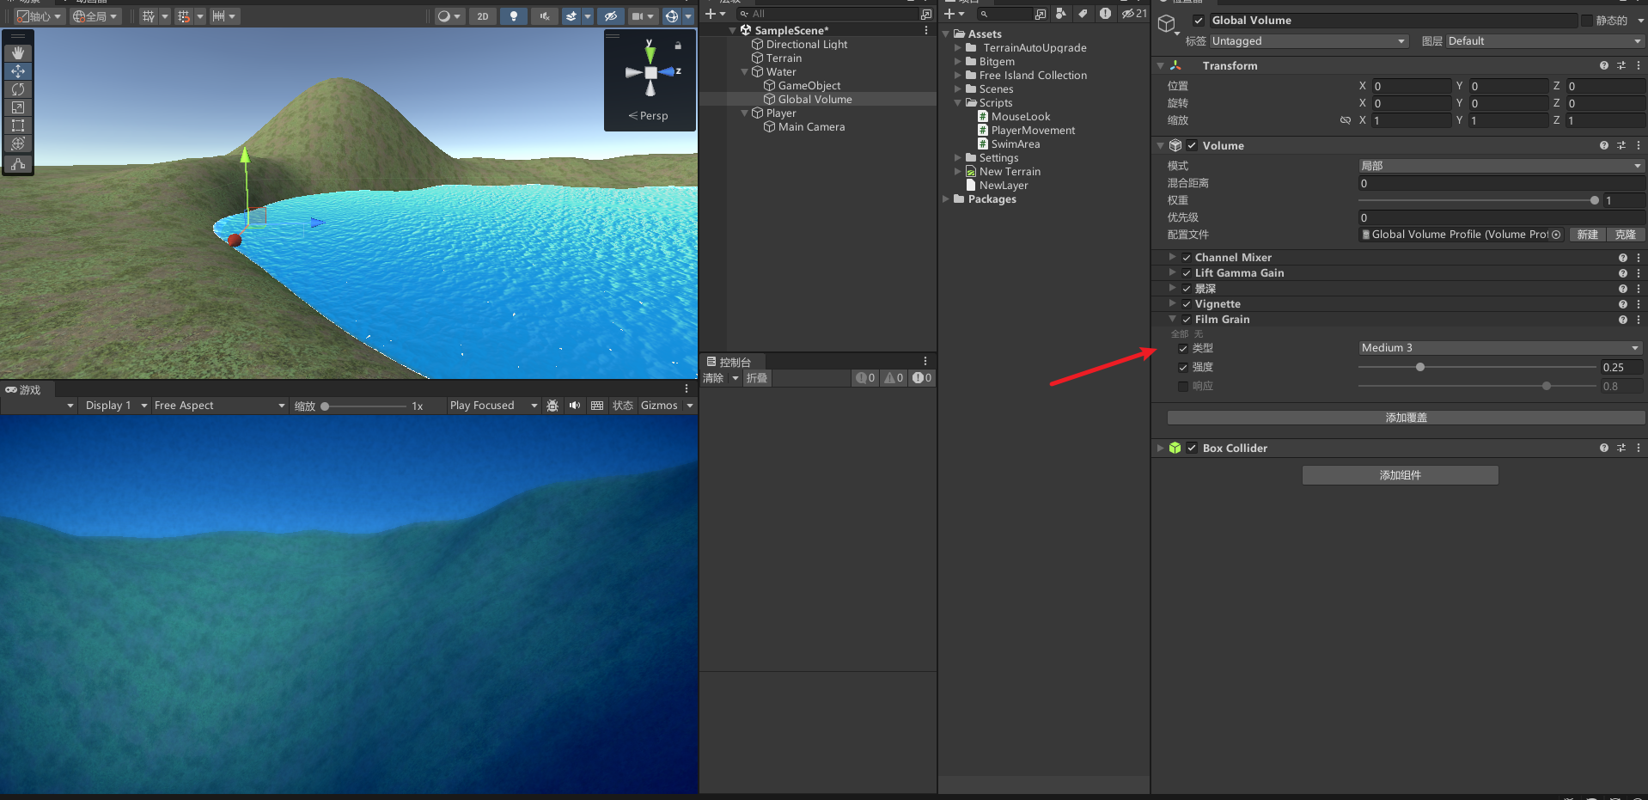Screen dimensions: 1648x800
Task: Select the Rect transform tool
Action: pos(18,125)
